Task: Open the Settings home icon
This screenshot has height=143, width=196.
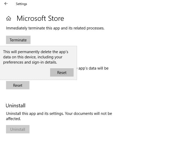Action: [9, 18]
